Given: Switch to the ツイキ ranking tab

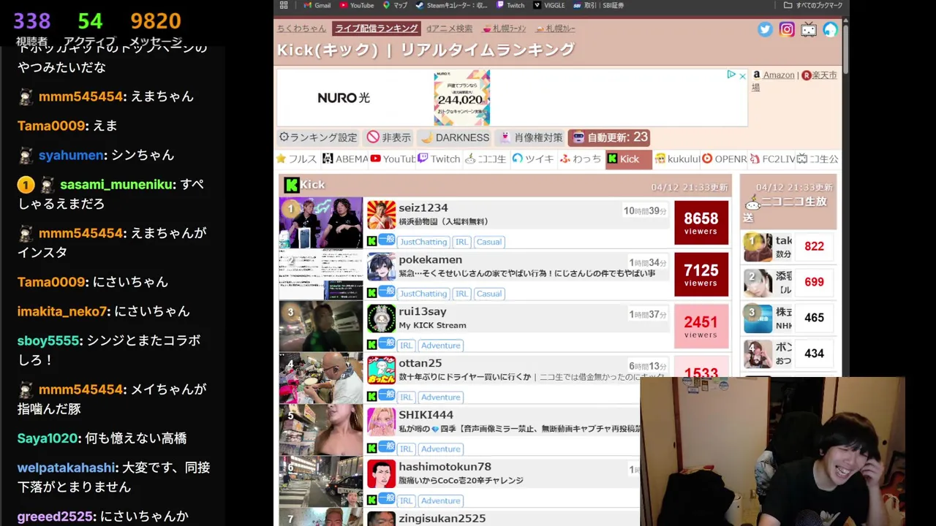Looking at the screenshot, I should (x=533, y=159).
